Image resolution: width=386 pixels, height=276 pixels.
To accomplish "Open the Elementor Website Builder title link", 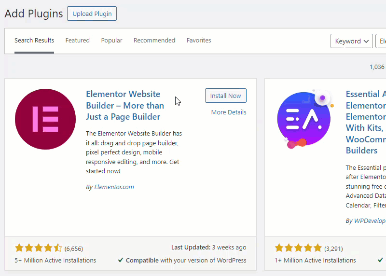I will 125,105.
